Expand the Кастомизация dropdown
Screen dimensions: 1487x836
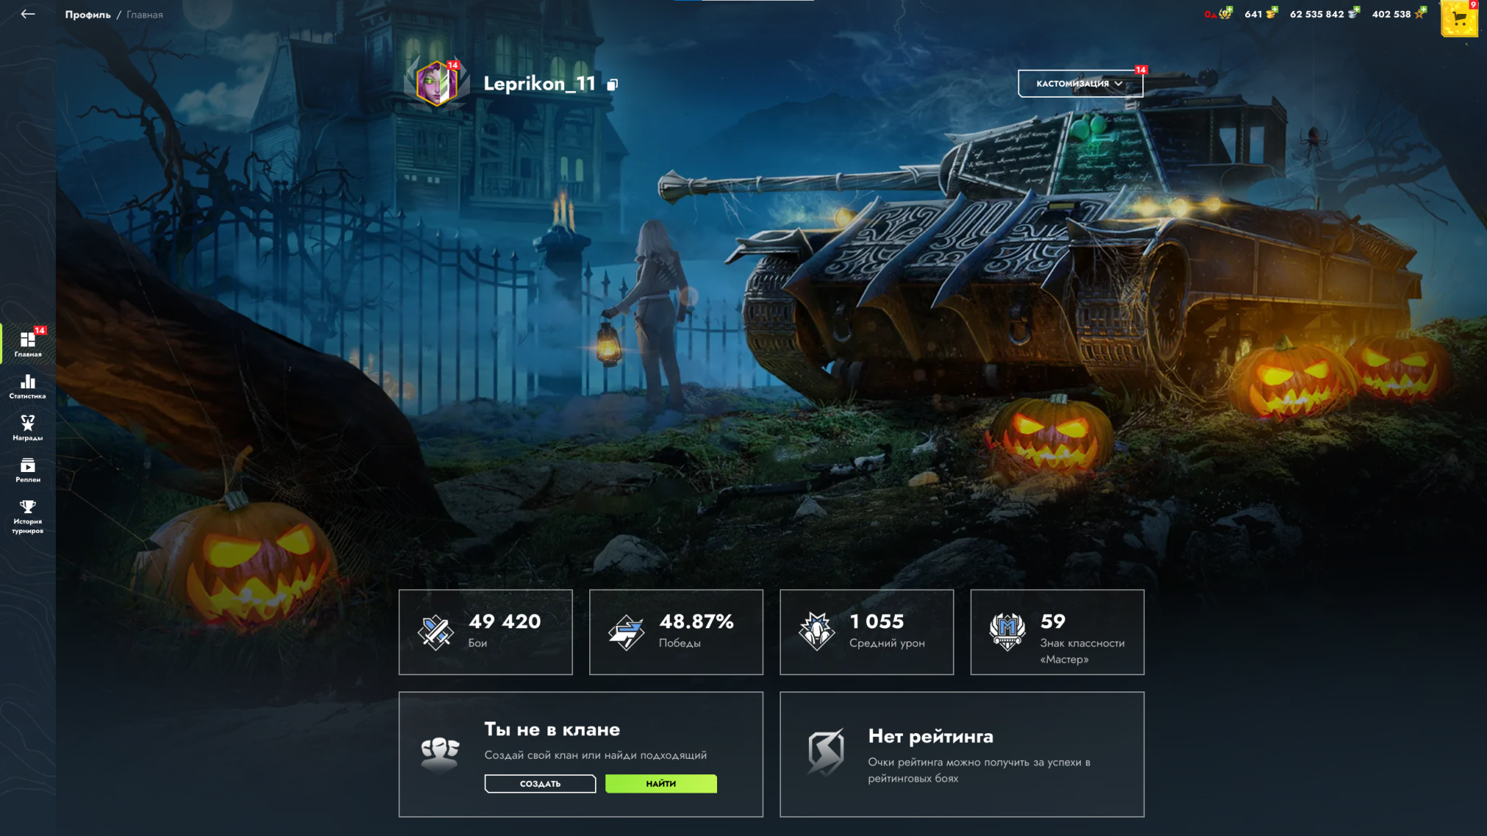1080,84
